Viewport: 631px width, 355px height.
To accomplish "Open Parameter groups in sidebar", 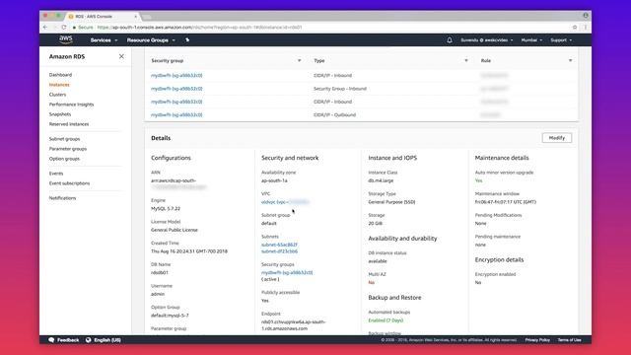I will point(68,149).
